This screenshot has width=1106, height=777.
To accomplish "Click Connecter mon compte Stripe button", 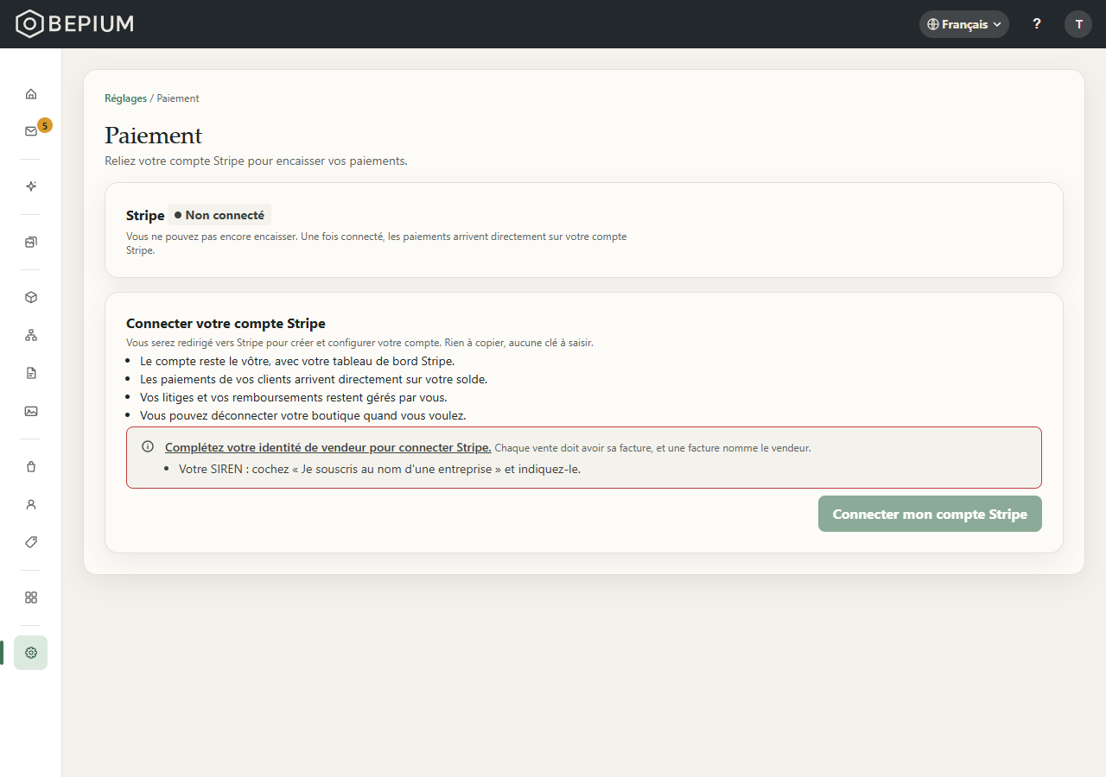I will pos(930,514).
